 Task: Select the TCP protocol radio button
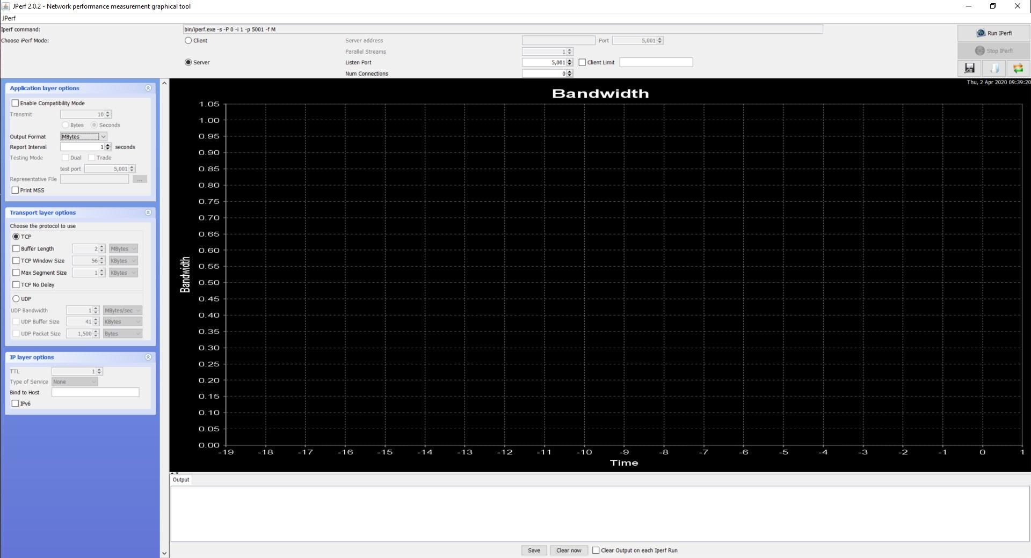[x=16, y=237]
